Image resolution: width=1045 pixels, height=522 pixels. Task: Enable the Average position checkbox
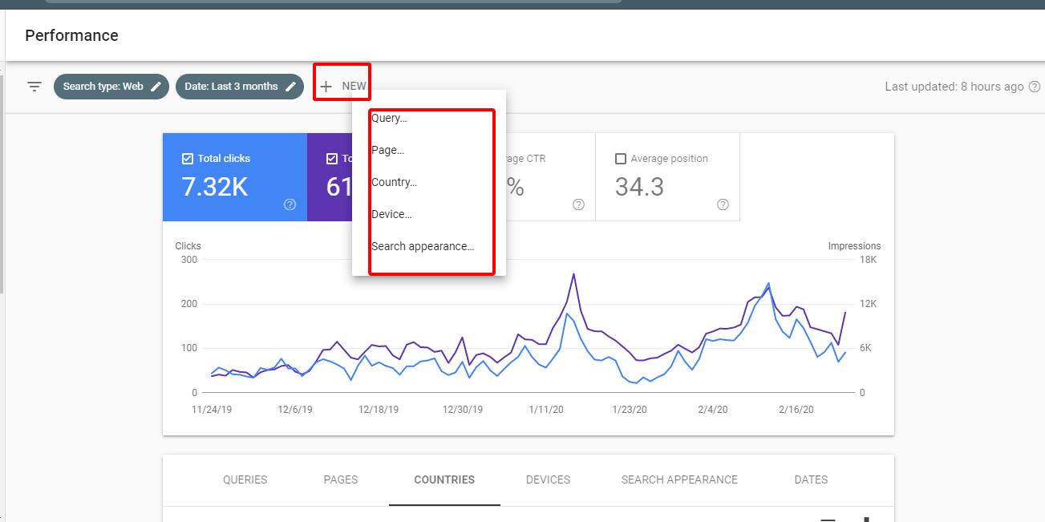[620, 159]
